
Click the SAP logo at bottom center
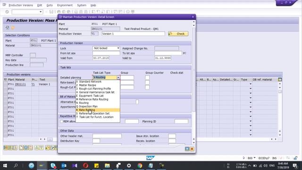click(150, 158)
